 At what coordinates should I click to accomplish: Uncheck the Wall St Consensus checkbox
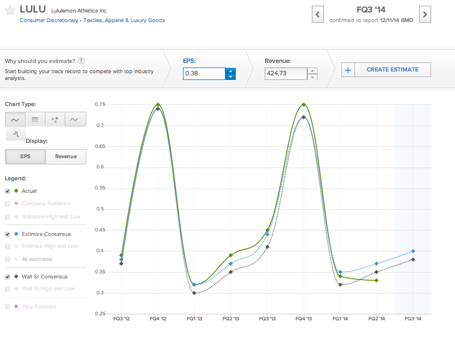[x=7, y=277]
